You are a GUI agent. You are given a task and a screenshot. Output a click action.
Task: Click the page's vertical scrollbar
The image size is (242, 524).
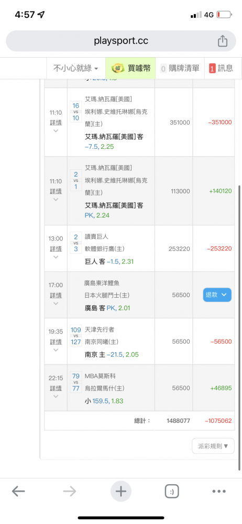point(240,327)
